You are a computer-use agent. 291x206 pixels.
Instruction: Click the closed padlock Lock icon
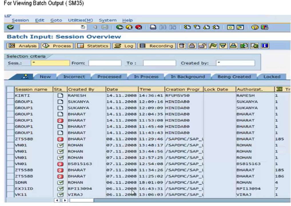pos(192,46)
